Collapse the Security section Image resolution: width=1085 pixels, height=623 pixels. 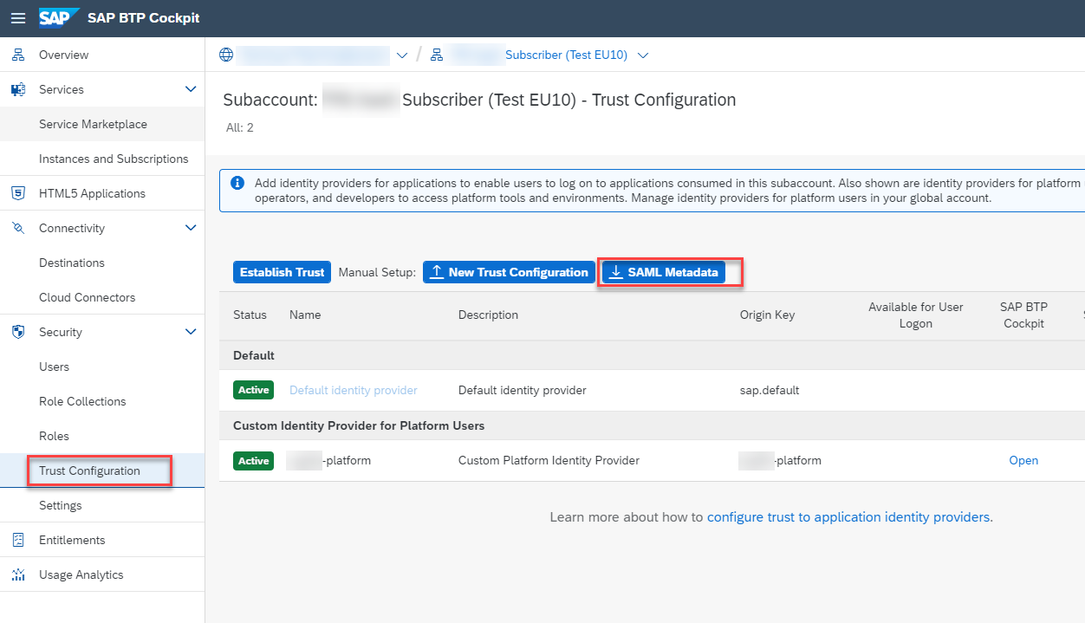tap(192, 332)
